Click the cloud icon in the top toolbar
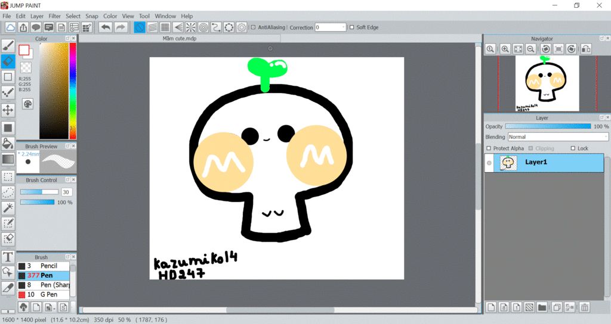This screenshot has height=324, width=611. point(11,27)
